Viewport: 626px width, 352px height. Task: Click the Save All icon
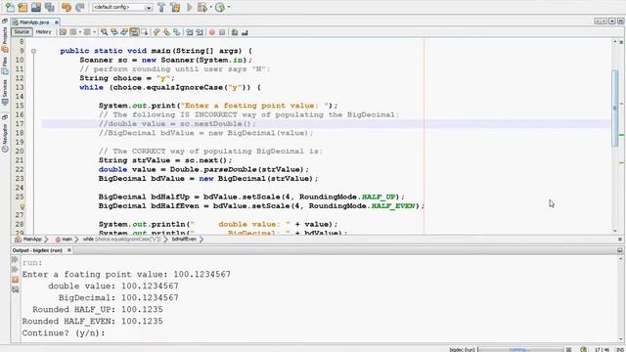[50, 7]
